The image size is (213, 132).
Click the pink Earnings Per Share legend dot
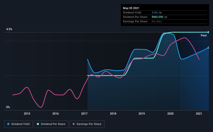coord(74,124)
